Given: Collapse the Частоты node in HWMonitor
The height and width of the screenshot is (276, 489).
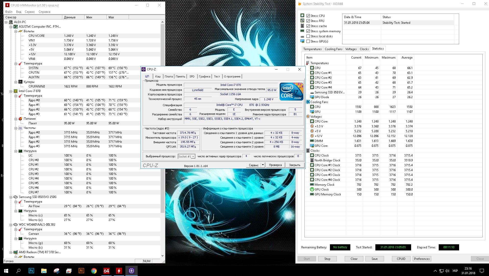Looking at the screenshot, I should 16,128.
